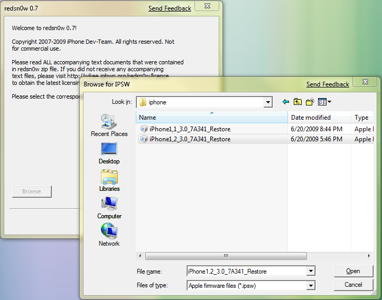
Task: Select iPhone1,2_3.0_7A341_Restore file name
Action: tap(190, 139)
